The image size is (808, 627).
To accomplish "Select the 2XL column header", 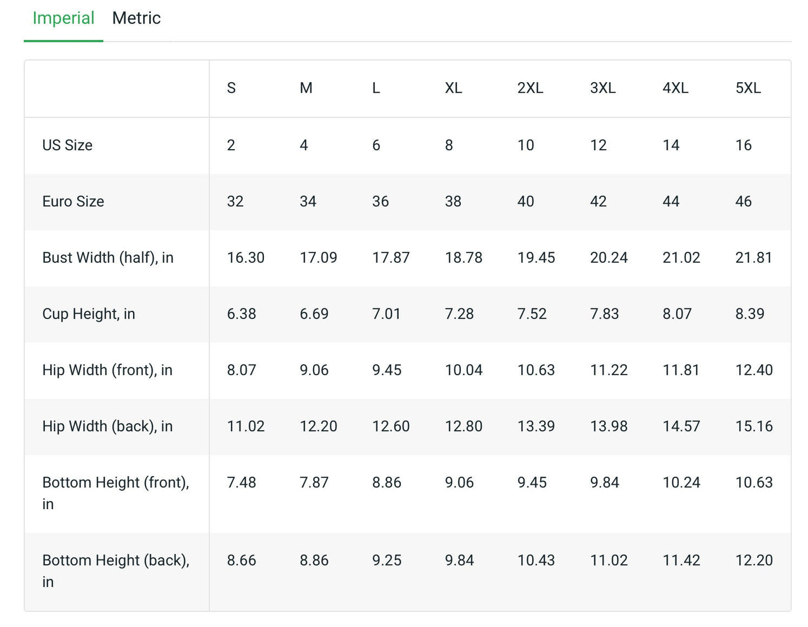I will click(x=530, y=88).
